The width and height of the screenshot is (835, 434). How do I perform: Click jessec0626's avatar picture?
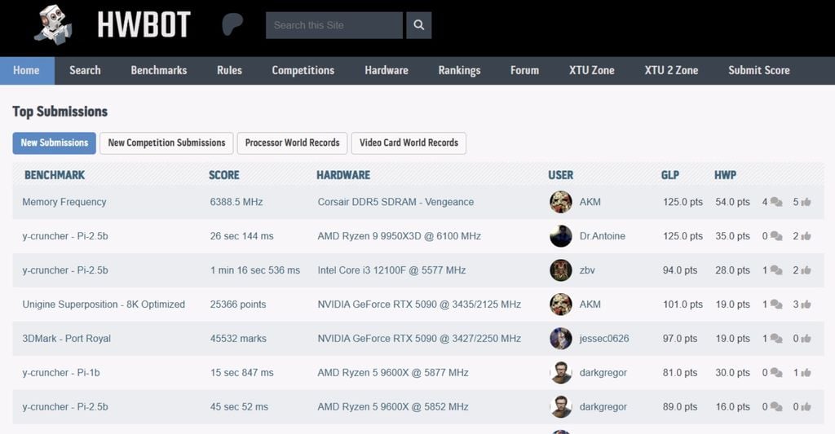(x=561, y=338)
